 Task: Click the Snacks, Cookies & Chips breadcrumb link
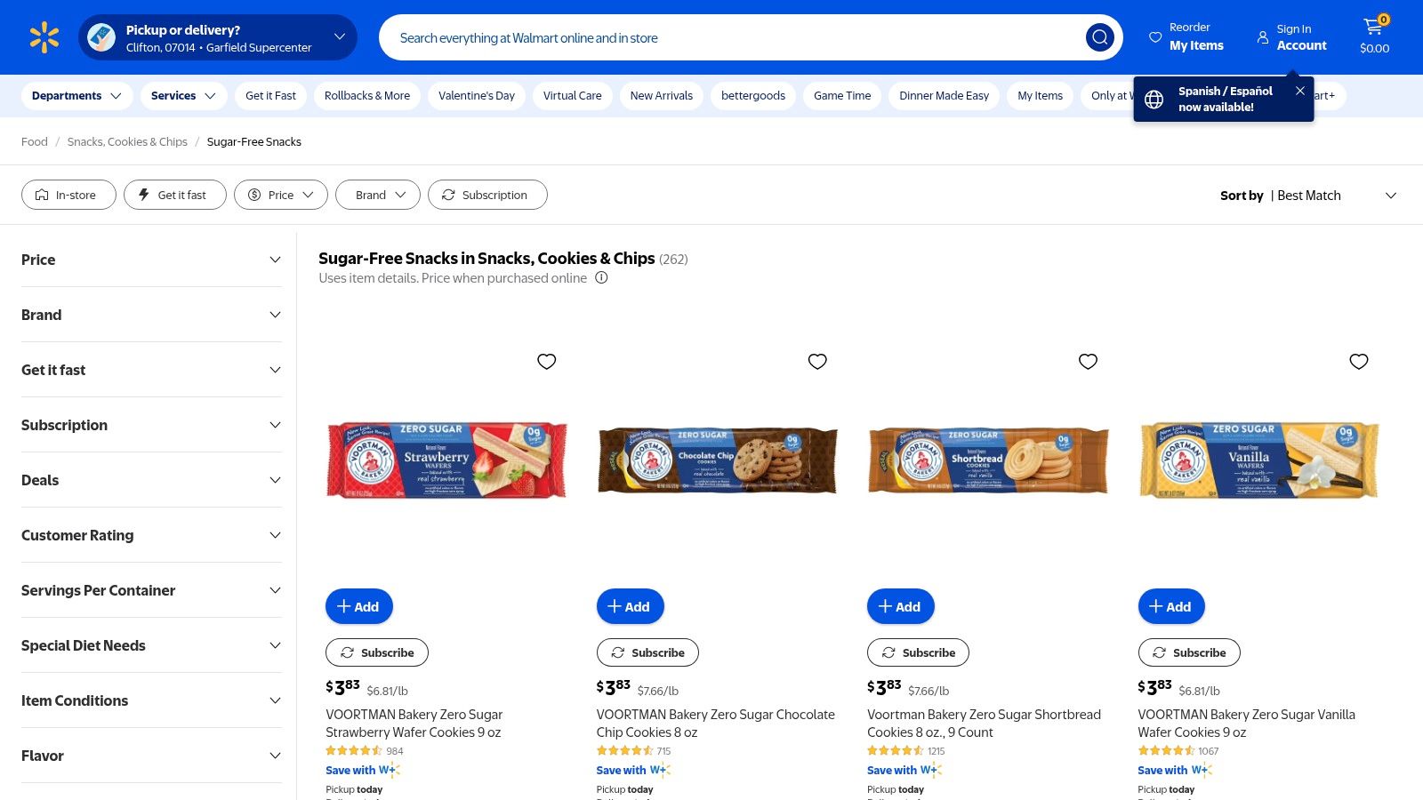127,141
